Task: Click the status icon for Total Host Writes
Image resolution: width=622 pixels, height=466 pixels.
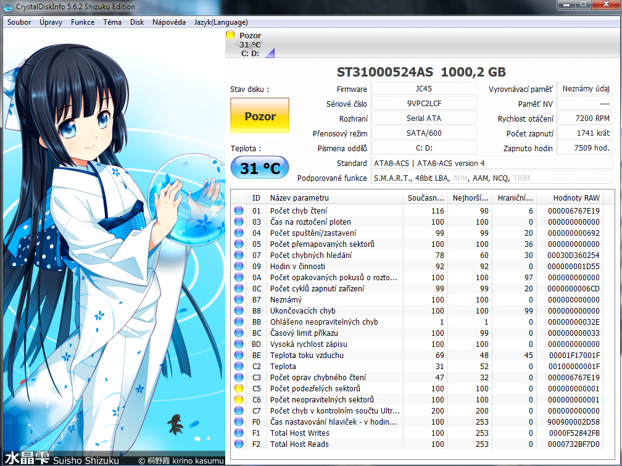Action: tap(239, 433)
